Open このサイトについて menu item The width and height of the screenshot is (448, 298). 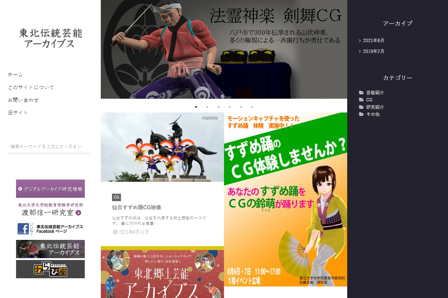tap(31, 88)
